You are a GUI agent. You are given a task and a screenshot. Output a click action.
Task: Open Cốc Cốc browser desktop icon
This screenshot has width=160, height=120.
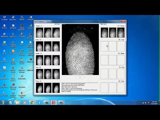click(4, 43)
